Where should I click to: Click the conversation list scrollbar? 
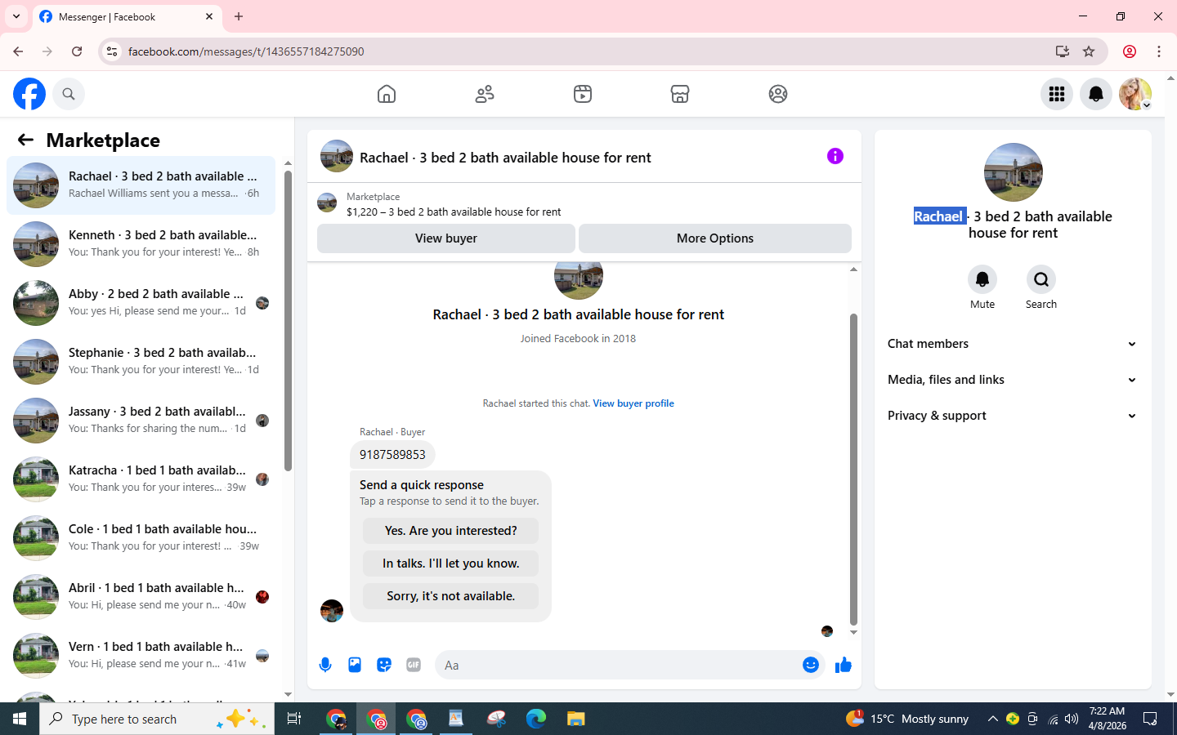tap(288, 321)
